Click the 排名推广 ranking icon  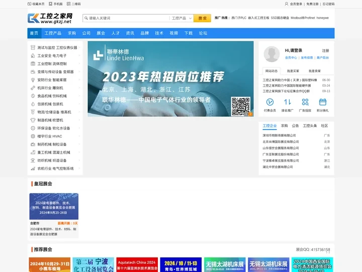(288, 102)
